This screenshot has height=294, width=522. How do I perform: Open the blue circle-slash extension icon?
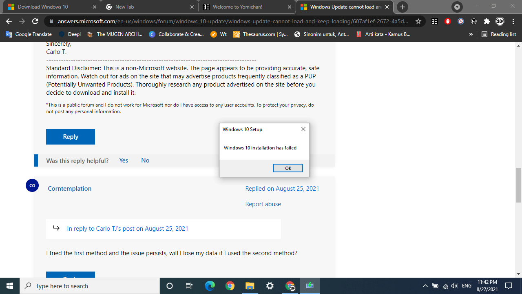(461, 21)
